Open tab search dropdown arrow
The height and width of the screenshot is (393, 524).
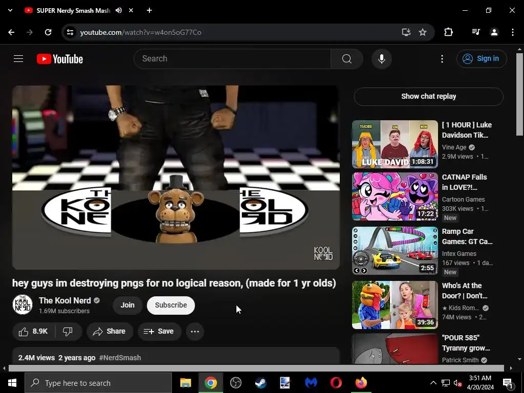(x=10, y=10)
